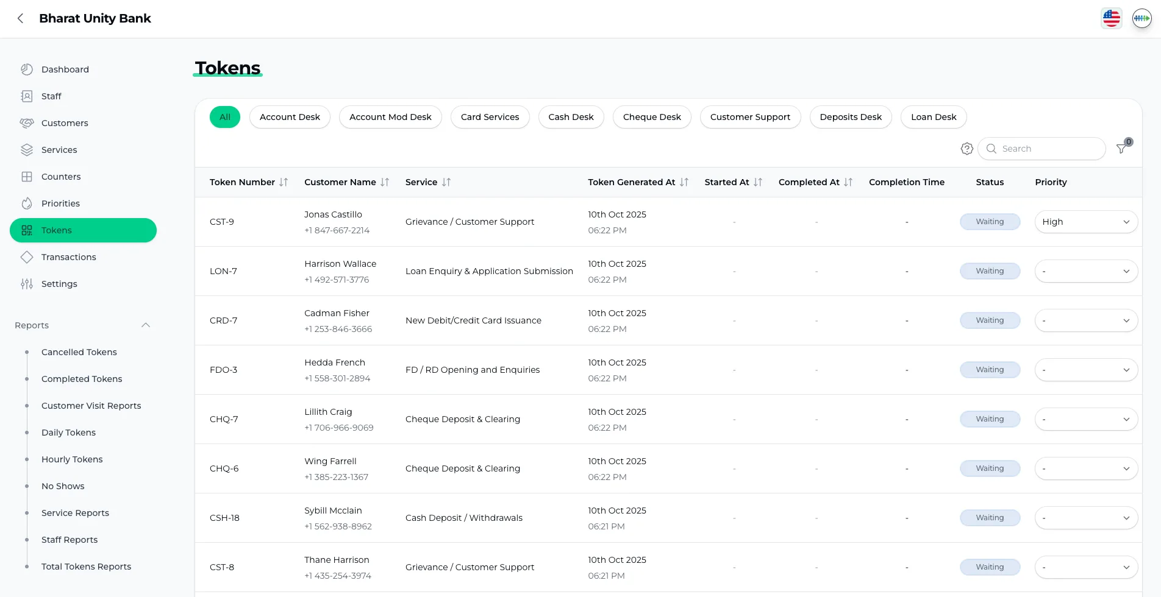Open the No Shows report
Image resolution: width=1161 pixels, height=597 pixels.
click(x=63, y=486)
